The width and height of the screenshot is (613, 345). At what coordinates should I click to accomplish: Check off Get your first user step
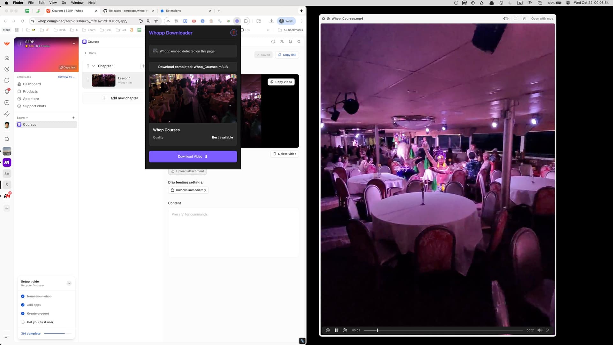(x=23, y=322)
